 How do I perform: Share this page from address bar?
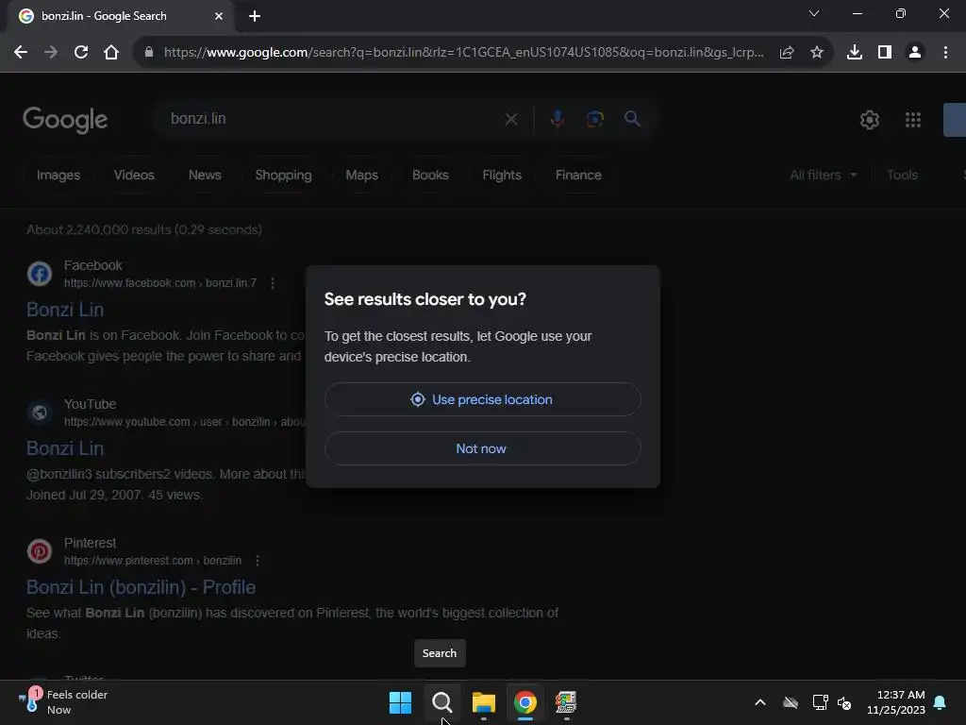click(x=787, y=53)
